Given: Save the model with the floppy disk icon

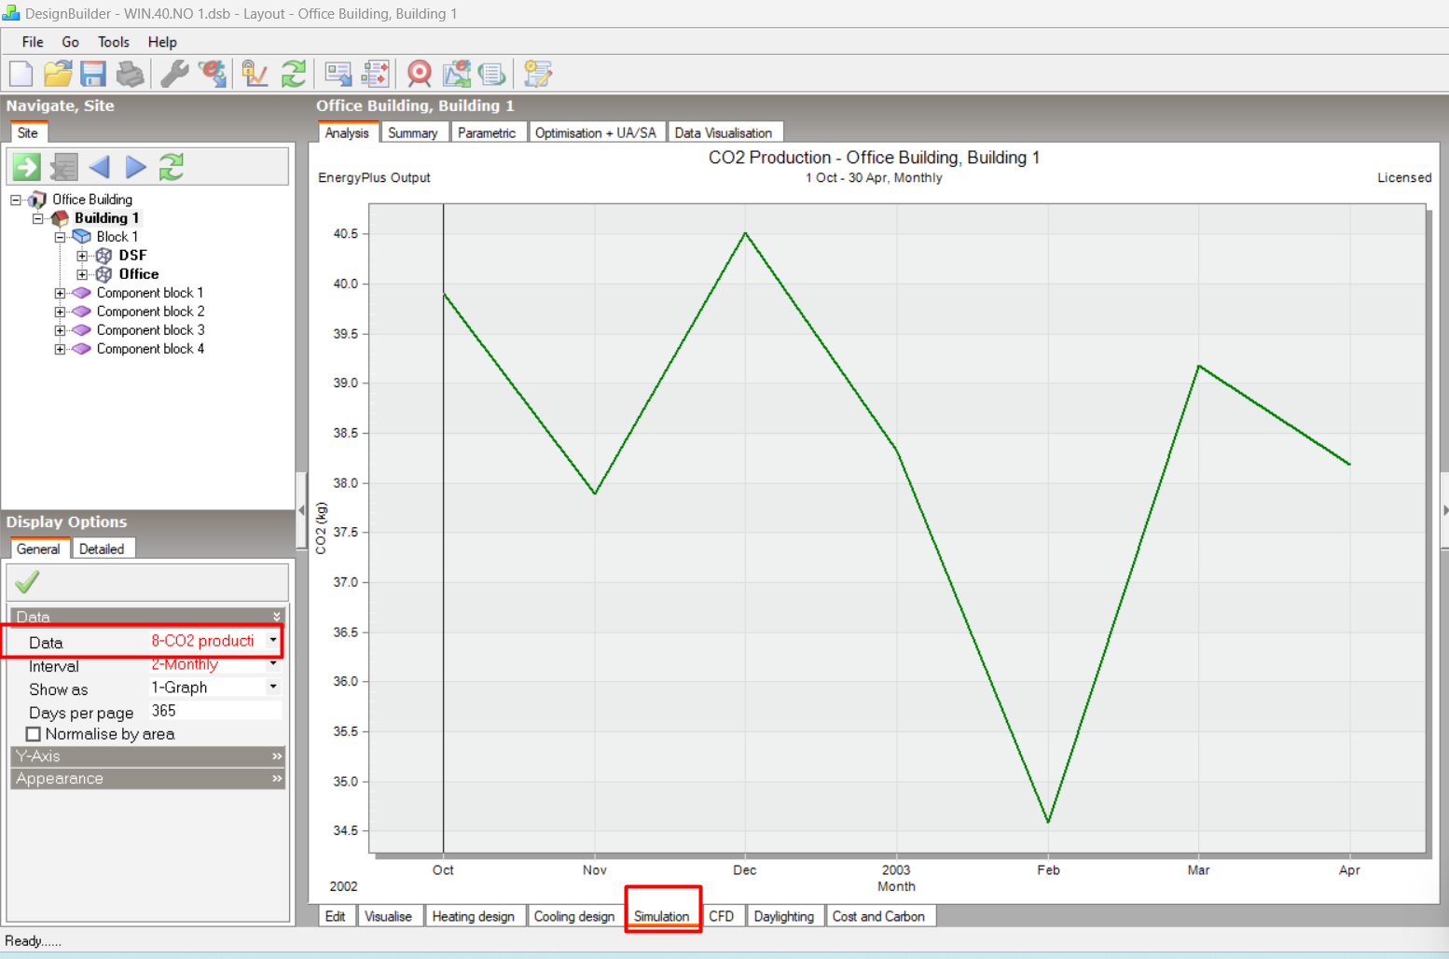Looking at the screenshot, I should pyautogui.click(x=93, y=73).
